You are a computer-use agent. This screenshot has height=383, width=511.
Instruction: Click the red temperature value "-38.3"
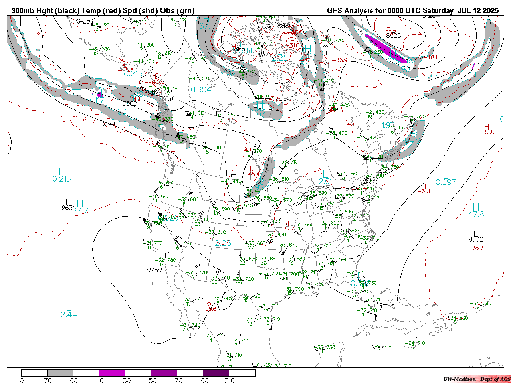tap(475, 248)
